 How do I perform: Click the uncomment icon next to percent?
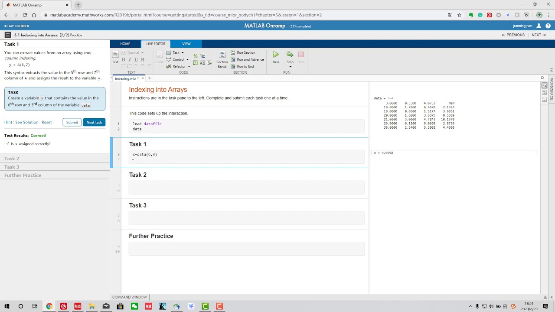202,56
